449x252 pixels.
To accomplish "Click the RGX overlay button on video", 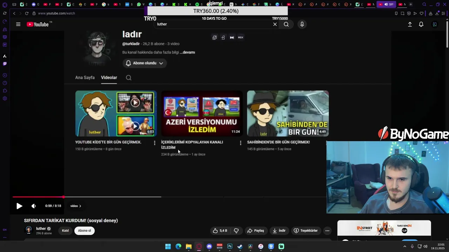I will tap(241, 37).
